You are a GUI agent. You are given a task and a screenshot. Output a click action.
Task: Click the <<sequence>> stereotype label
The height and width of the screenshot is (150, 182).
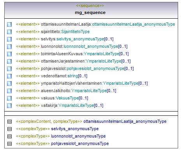click(90, 6)
